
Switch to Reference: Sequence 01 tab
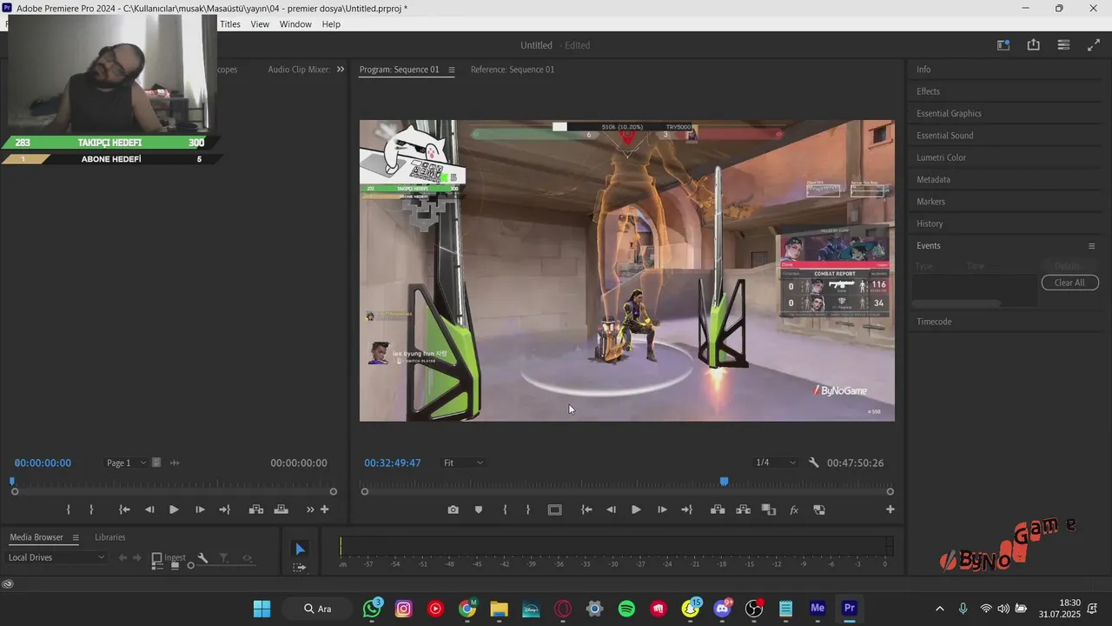coord(513,70)
